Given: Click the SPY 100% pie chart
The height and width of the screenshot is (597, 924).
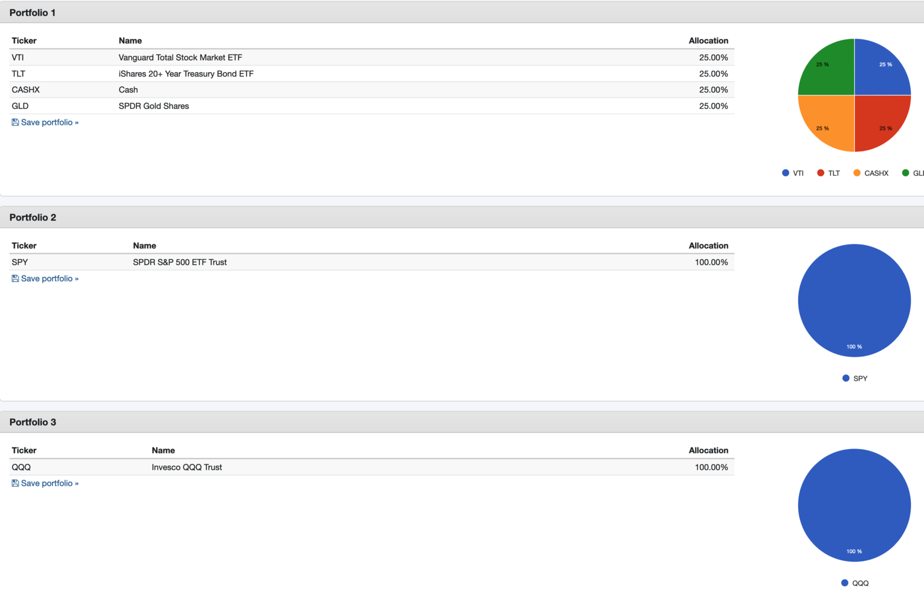Looking at the screenshot, I should tap(854, 301).
